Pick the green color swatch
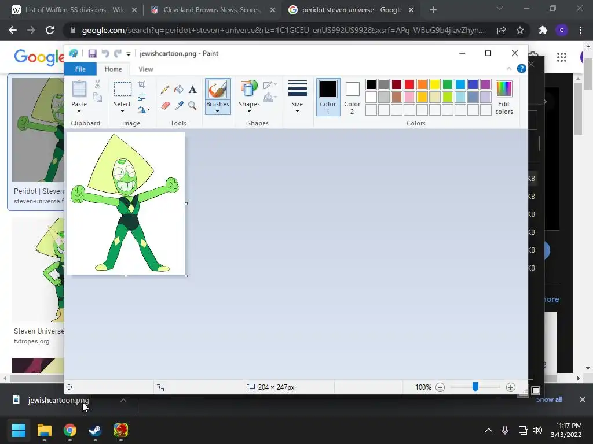593x444 pixels. click(x=448, y=84)
